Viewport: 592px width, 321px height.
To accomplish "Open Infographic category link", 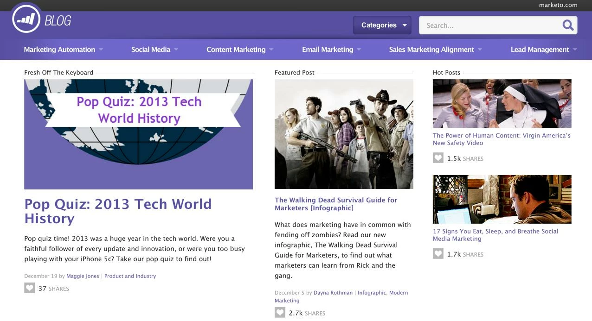I will coord(372,293).
